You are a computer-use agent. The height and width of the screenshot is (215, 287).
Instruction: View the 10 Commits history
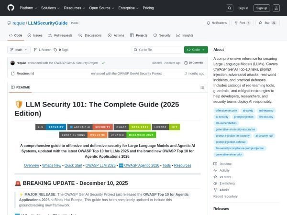(x=194, y=63)
